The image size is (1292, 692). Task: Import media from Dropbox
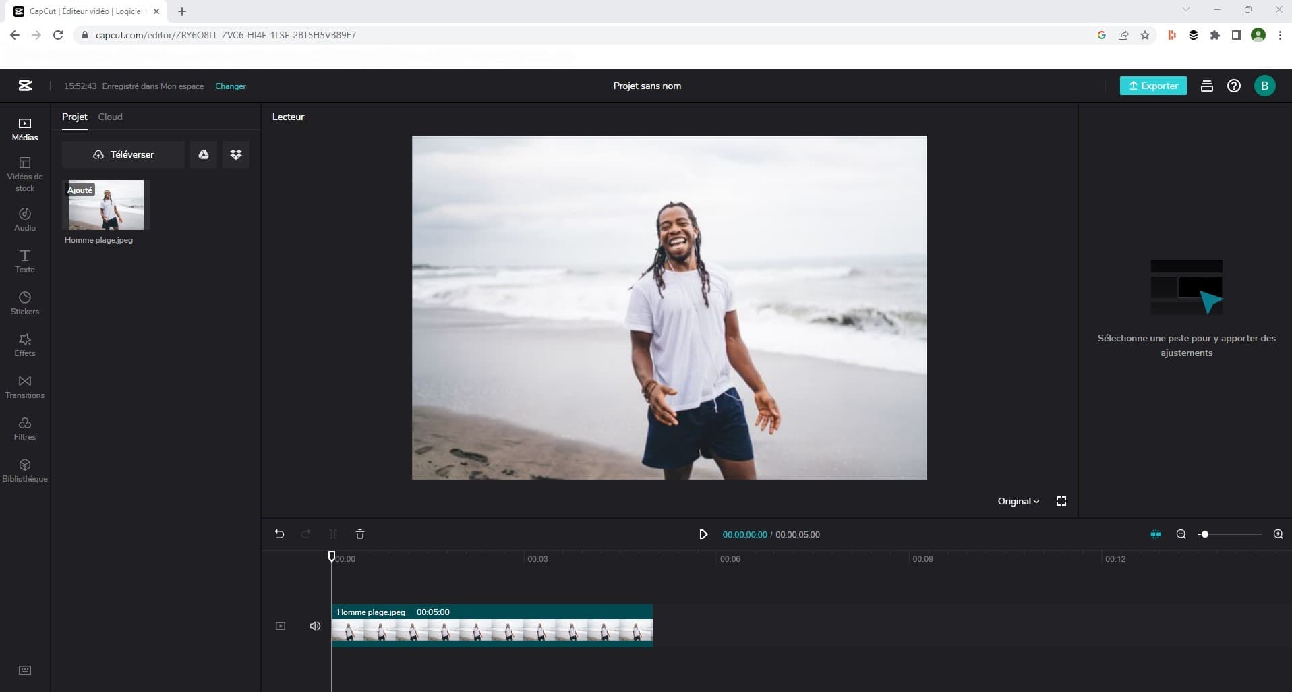tap(235, 154)
